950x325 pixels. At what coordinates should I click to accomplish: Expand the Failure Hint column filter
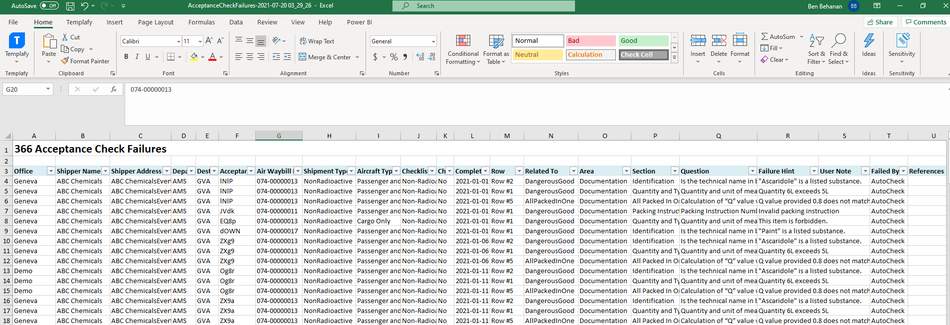(814, 171)
